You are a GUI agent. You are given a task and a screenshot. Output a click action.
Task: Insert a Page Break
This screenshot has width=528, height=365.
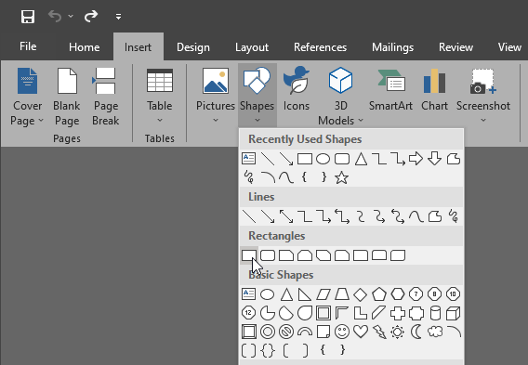click(105, 97)
